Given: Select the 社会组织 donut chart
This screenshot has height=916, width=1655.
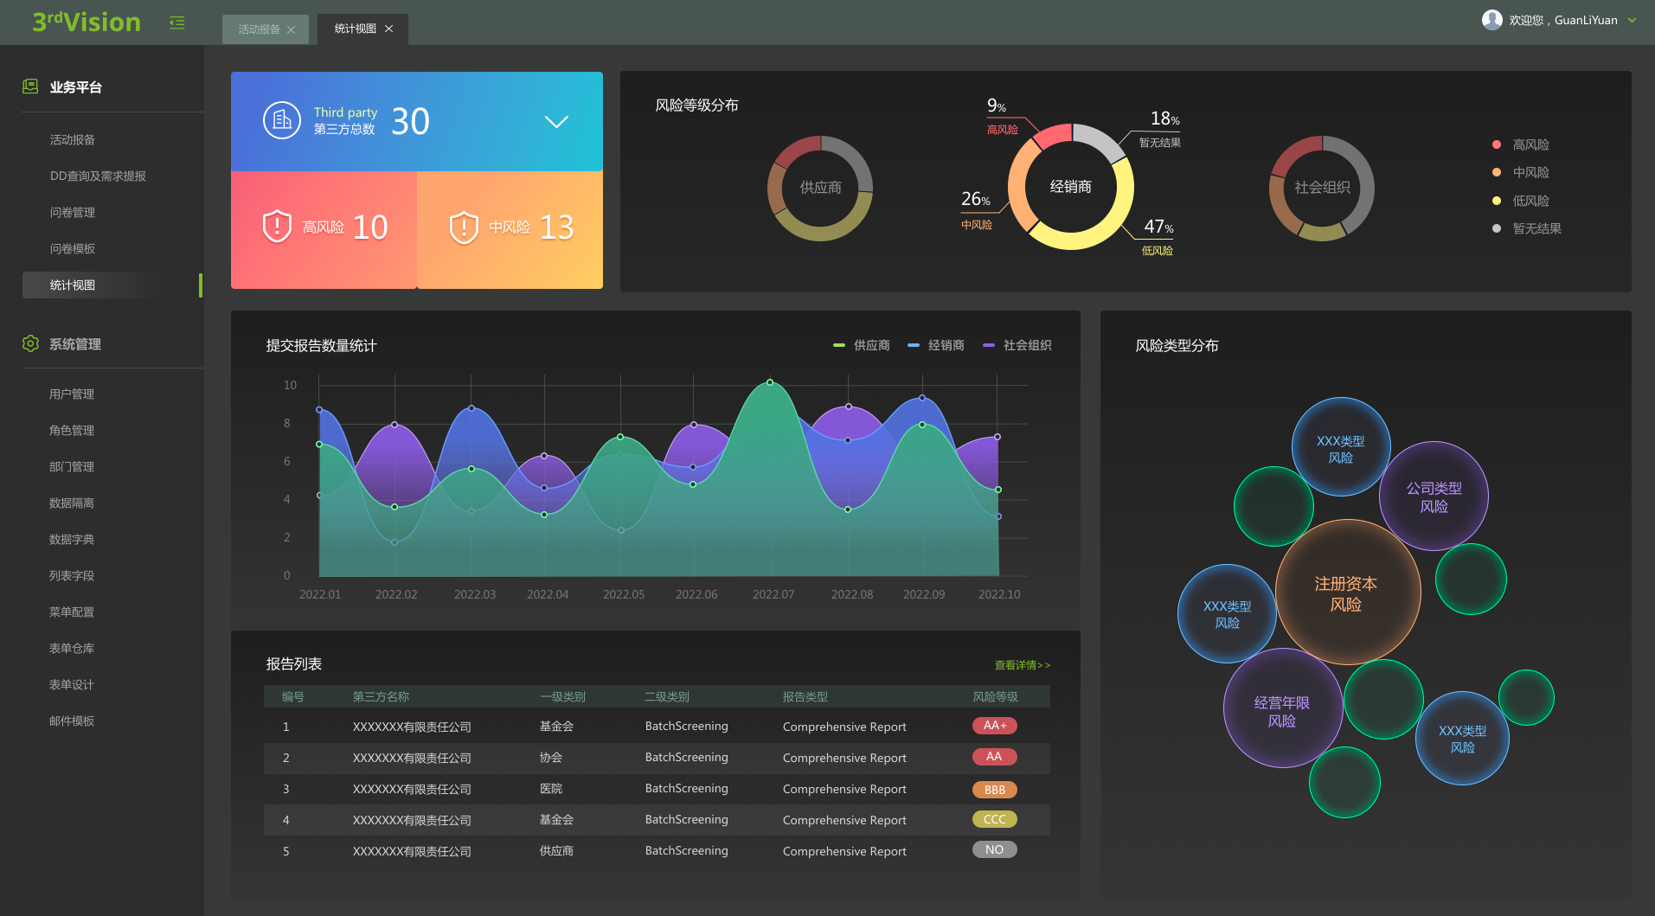Looking at the screenshot, I should coord(1322,188).
